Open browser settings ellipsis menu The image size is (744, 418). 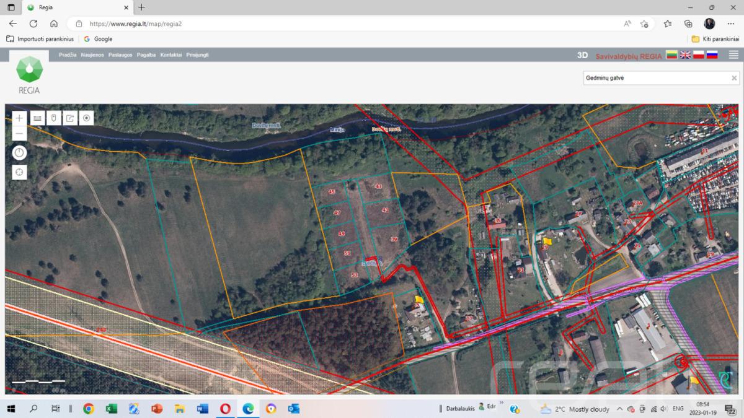click(x=730, y=24)
